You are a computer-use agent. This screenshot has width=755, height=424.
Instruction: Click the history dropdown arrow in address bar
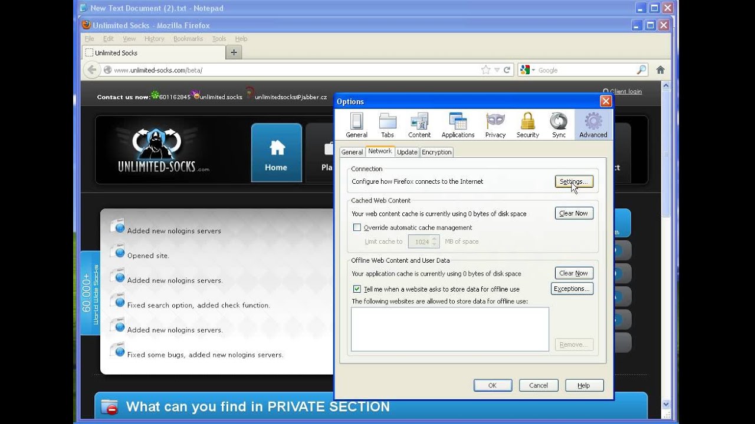click(497, 69)
